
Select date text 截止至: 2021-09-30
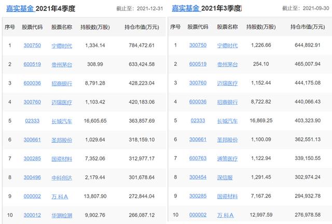(306, 8)
